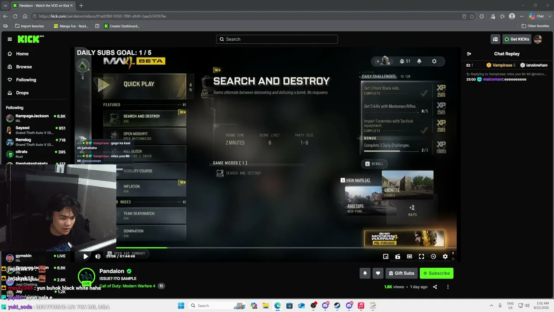Screen dimensions: 554x312
Task: Open File Explorer from taskbar
Action: (265, 305)
